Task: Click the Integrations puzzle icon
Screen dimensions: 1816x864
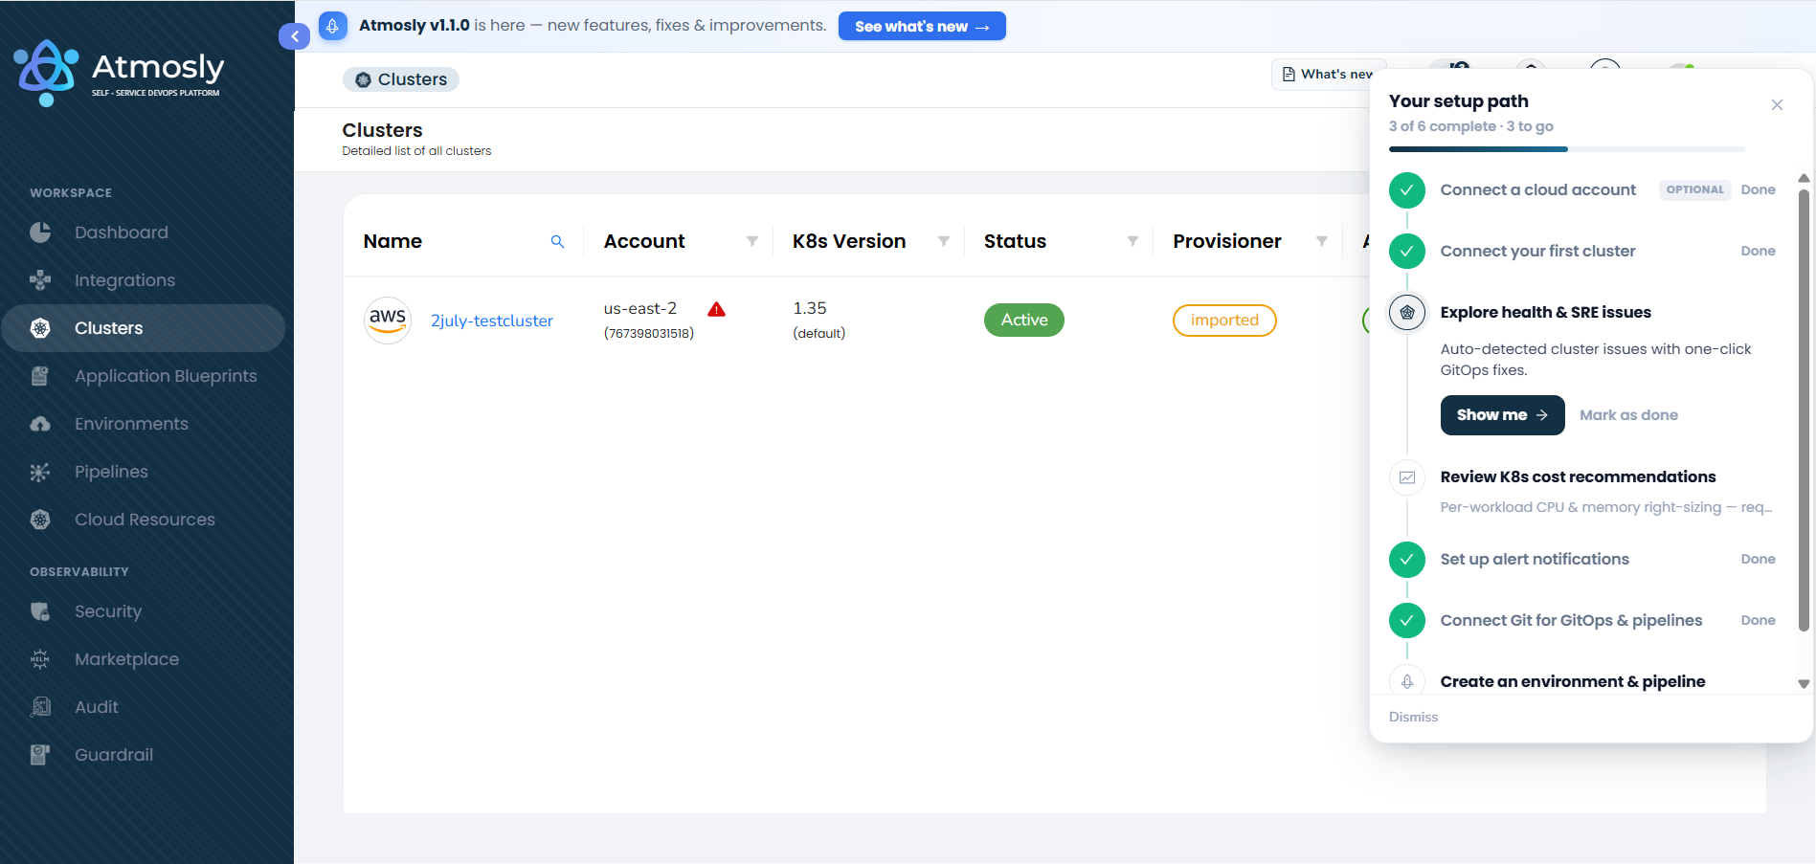Action: tap(40, 280)
